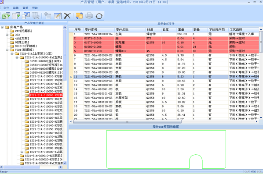This screenshot has height=174, width=263.
Task: Click folder icon of Y221-51A-020010-KS[底板]
Action: click(x=22, y=156)
